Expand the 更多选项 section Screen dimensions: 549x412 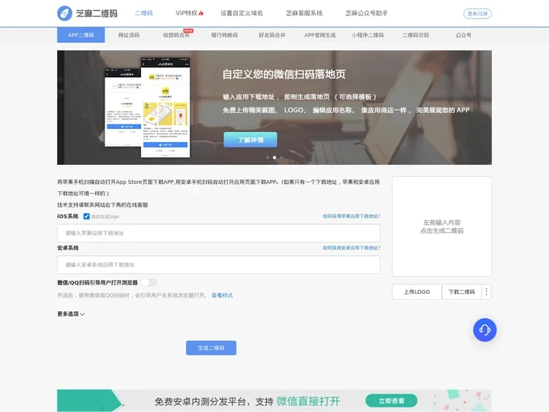71,314
